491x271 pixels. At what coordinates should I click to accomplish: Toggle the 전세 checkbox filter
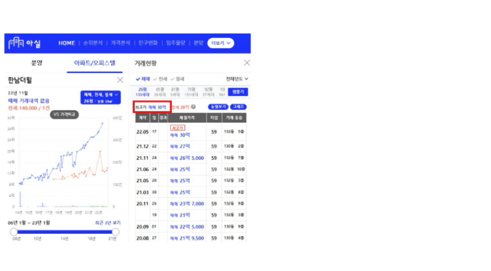160,79
